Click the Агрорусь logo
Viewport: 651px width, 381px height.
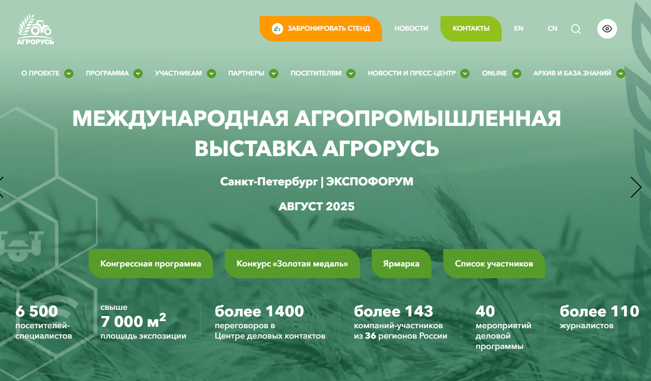click(x=35, y=30)
